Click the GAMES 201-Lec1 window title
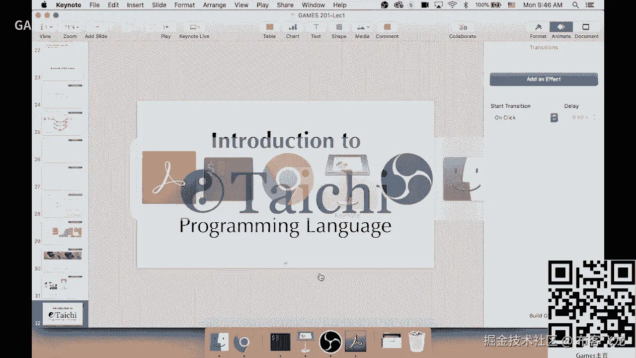 321,15
